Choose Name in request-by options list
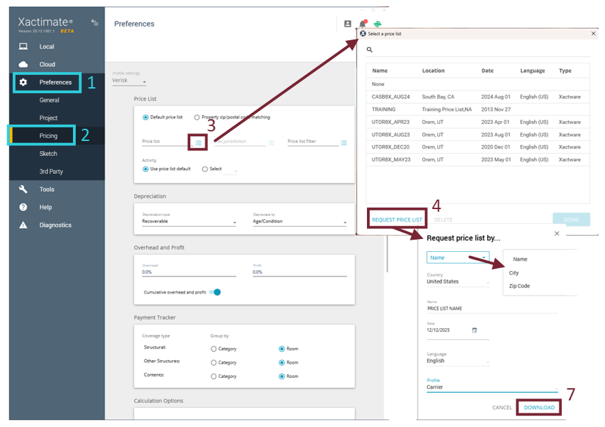 (x=520, y=259)
